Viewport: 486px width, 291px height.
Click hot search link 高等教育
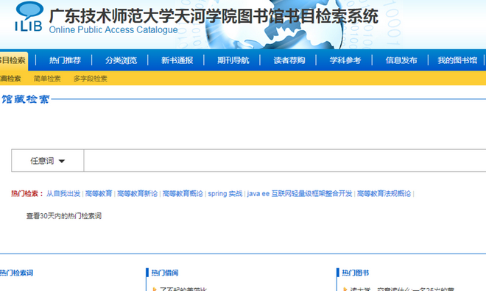pos(99,193)
